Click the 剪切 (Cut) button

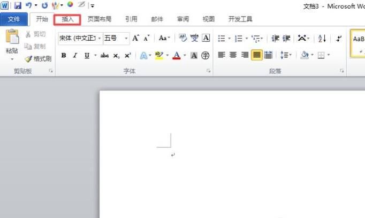(35, 34)
